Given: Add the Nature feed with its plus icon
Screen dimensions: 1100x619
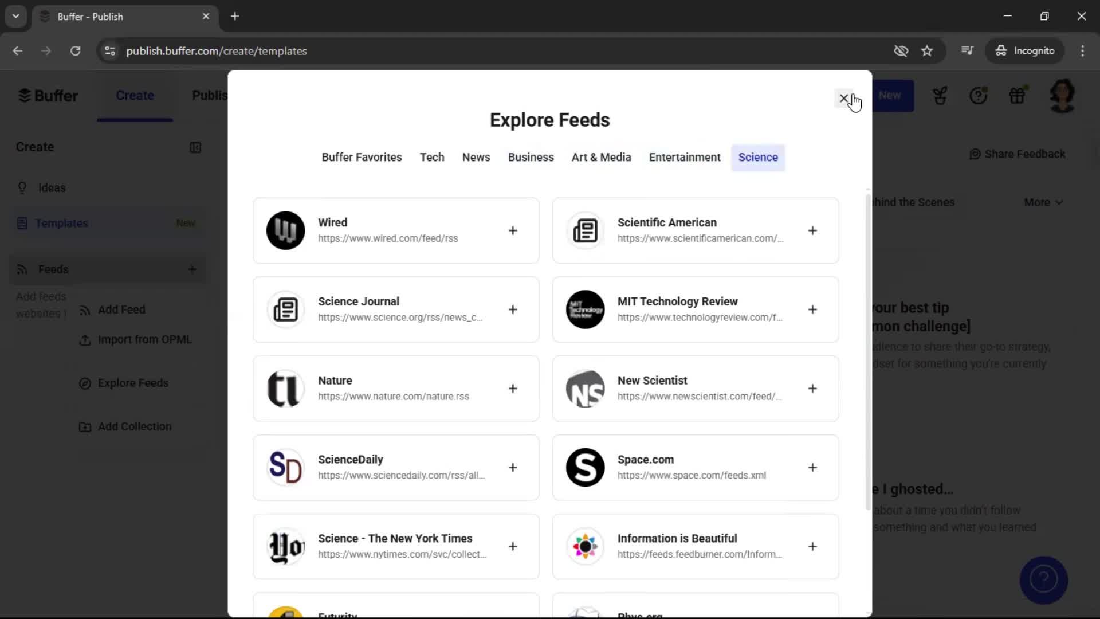Looking at the screenshot, I should point(513,389).
